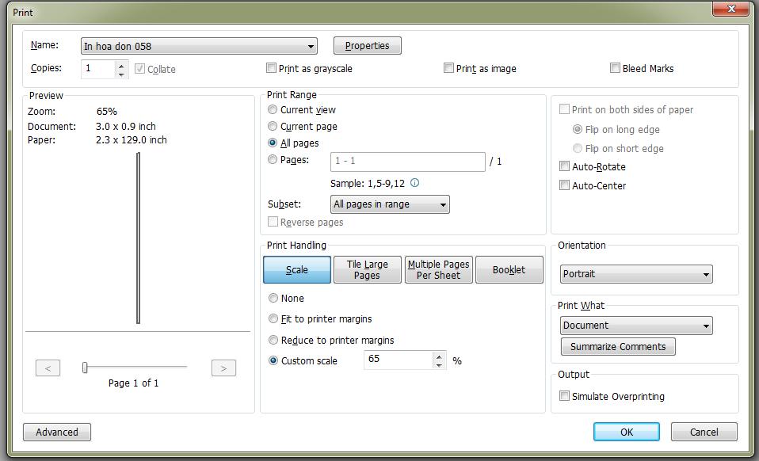Click the Copies number field

pyautogui.click(x=98, y=69)
